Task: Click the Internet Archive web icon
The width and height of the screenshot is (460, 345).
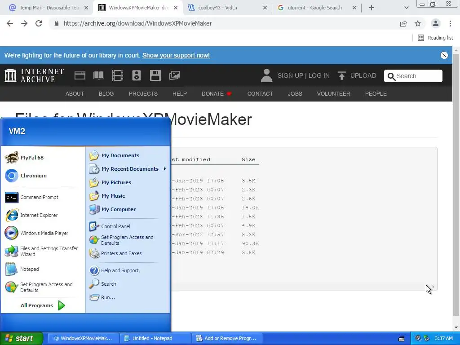Action: coord(80,75)
